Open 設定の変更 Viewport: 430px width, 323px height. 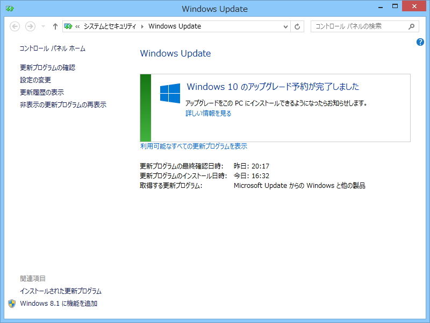coord(35,80)
